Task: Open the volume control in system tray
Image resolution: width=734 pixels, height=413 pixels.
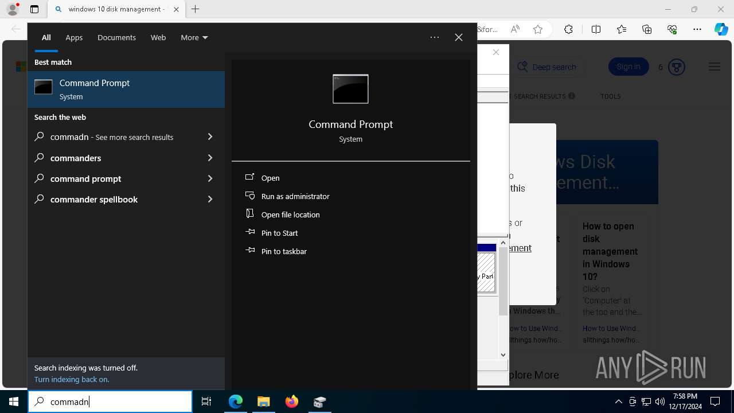Action: point(659,402)
